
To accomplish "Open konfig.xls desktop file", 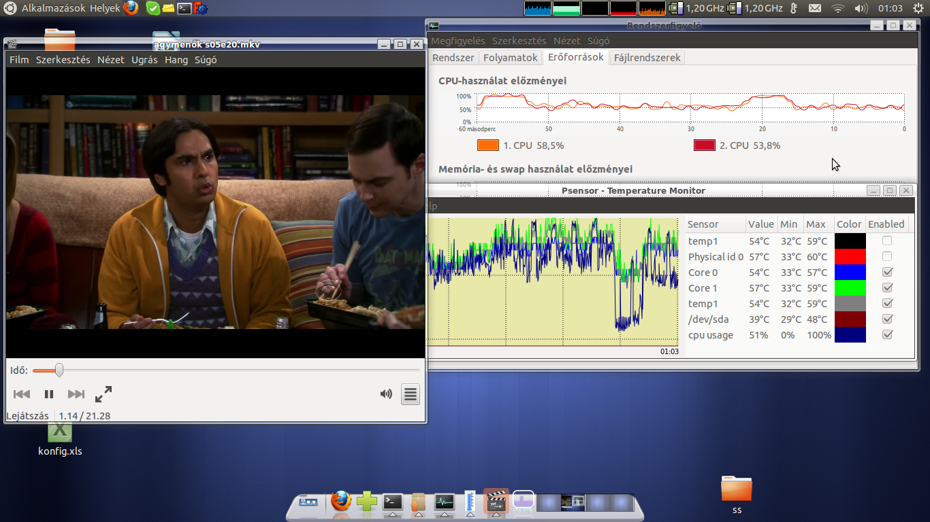I will (60, 438).
